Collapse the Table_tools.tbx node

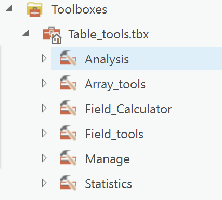25,33
